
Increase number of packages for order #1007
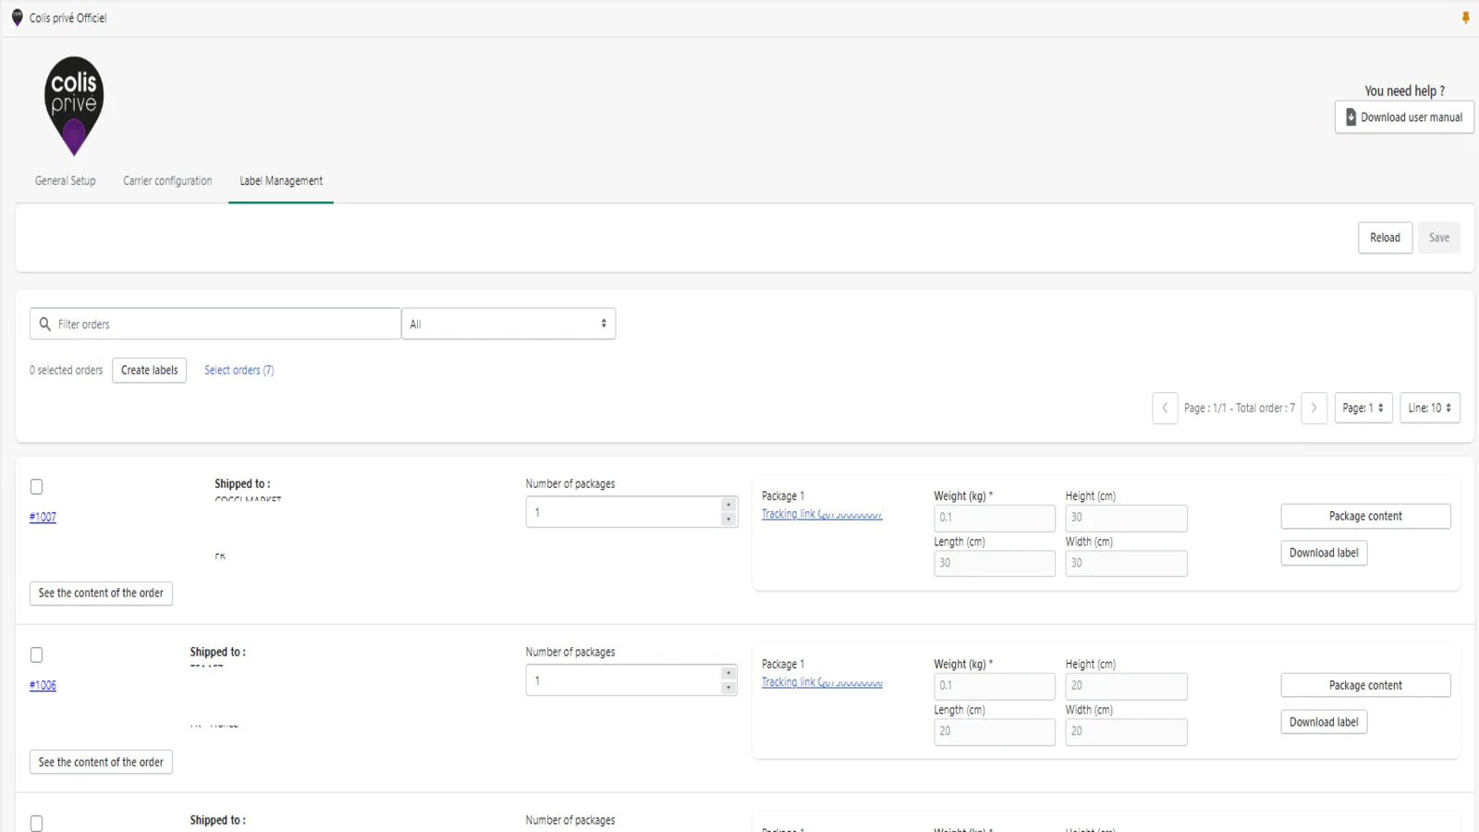click(728, 505)
